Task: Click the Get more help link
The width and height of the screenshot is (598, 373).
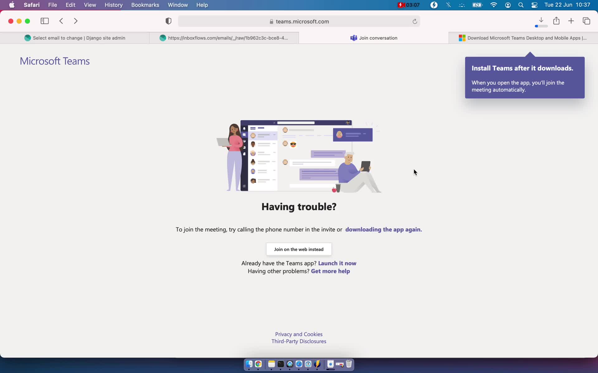Action: tap(330, 271)
